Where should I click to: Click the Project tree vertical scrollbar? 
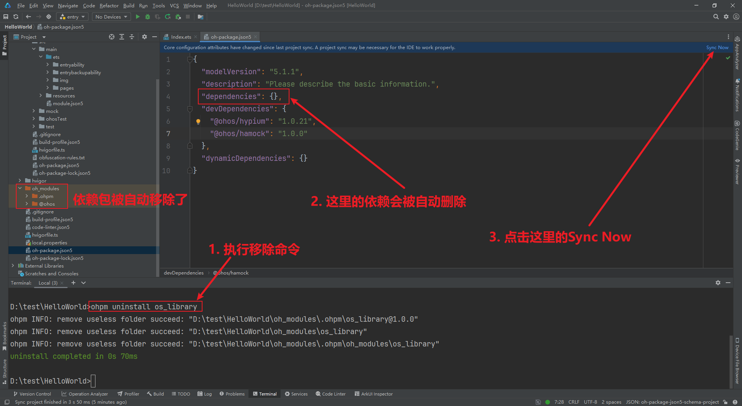[157, 178]
